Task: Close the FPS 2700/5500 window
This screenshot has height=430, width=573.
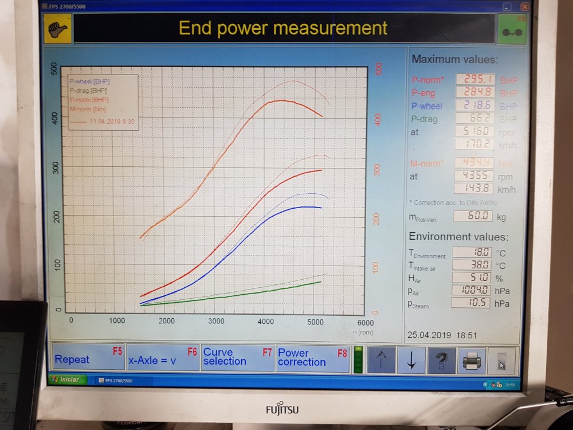Action: click(x=524, y=6)
